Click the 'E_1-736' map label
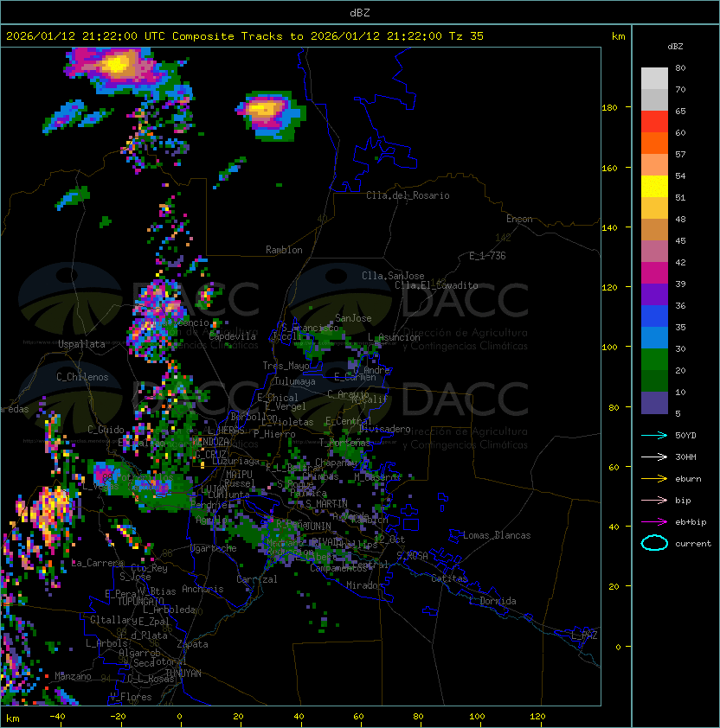Image resolution: width=720 pixels, height=728 pixels. click(x=487, y=256)
